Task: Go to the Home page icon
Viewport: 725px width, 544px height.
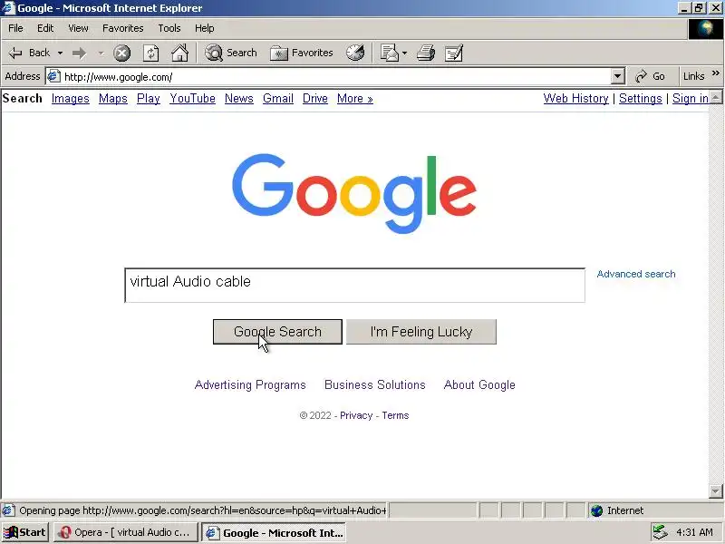Action: [179, 53]
